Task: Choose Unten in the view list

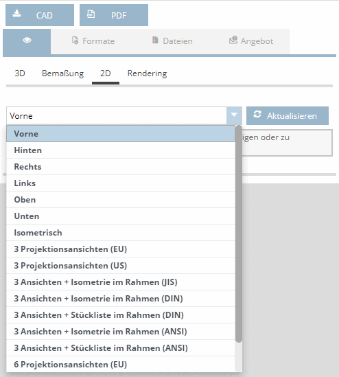Action: 121,216
